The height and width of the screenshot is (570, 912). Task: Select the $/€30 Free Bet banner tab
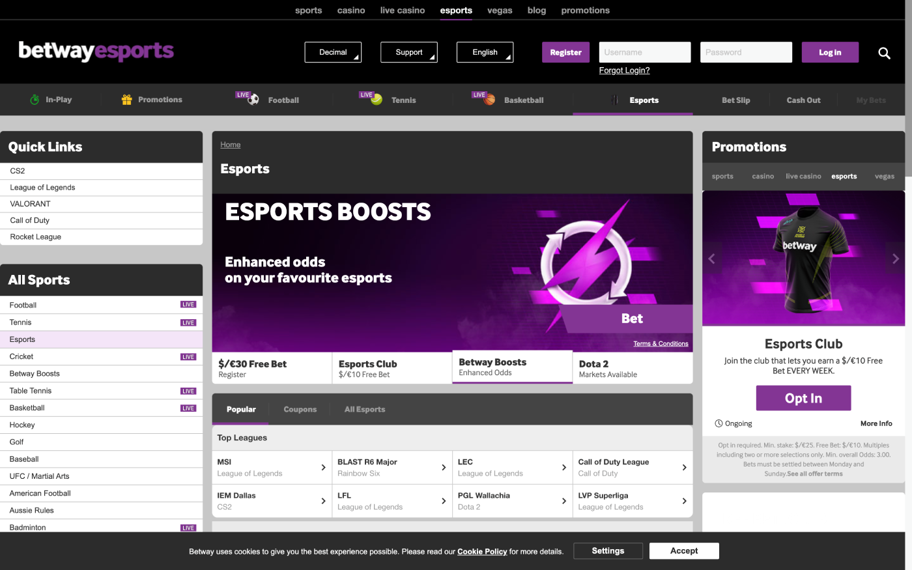tap(272, 368)
